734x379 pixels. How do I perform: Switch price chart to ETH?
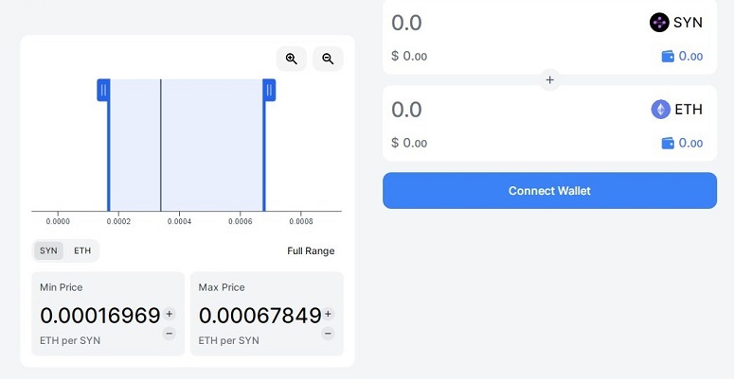(82, 250)
